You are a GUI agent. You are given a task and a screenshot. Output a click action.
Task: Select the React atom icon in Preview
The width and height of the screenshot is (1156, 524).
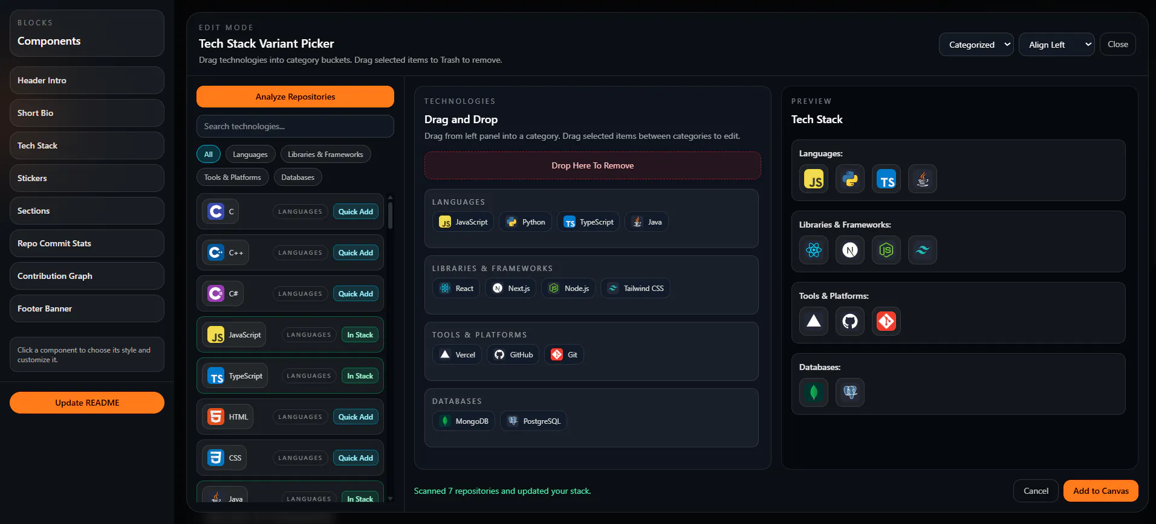[x=814, y=251]
